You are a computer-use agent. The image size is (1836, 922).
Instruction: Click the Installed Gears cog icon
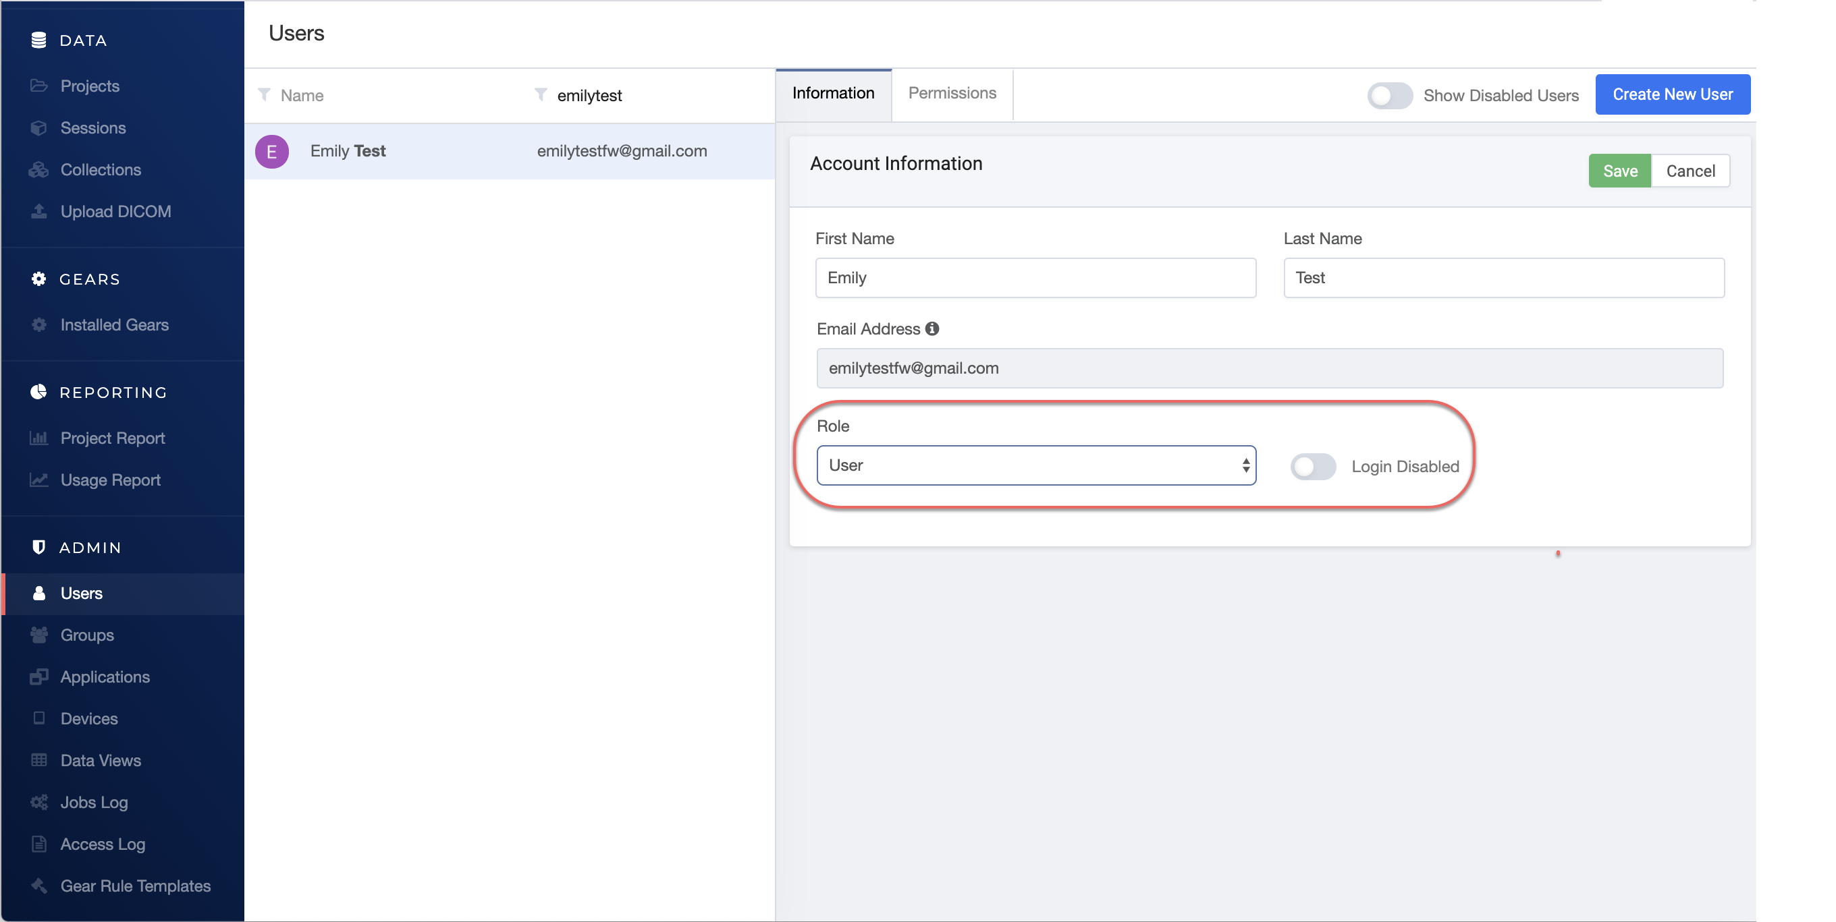[x=38, y=324]
